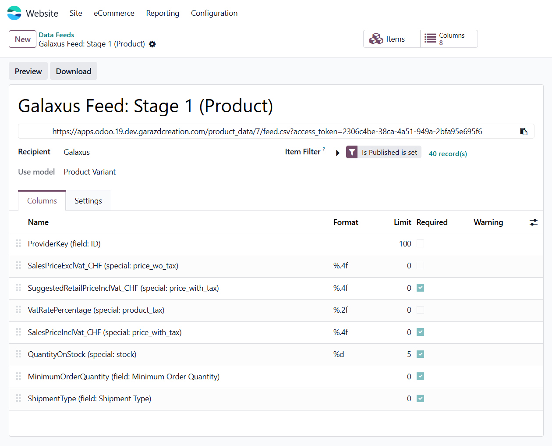The width and height of the screenshot is (552, 446).
Task: Open the gear actions icon beside Galaxus Feed
Action: tap(152, 44)
